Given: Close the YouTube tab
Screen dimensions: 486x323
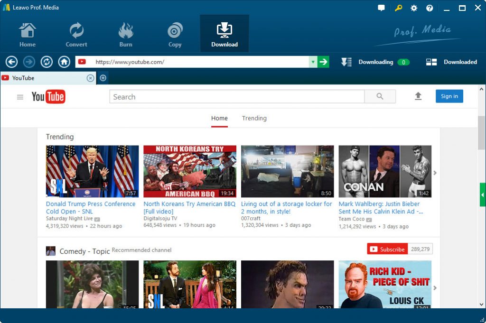Looking at the screenshot, I should tap(90, 78).
